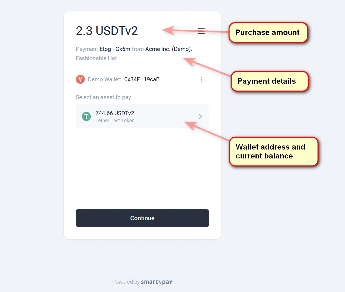The height and width of the screenshot is (292, 345).
Task: Click the 2.3 USDTv2 amount heading
Action: pyautogui.click(x=107, y=31)
